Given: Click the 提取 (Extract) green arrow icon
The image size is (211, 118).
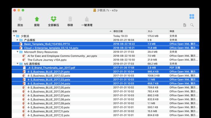Looking at the screenshot, I should pyautogui.click(x=37, y=19).
